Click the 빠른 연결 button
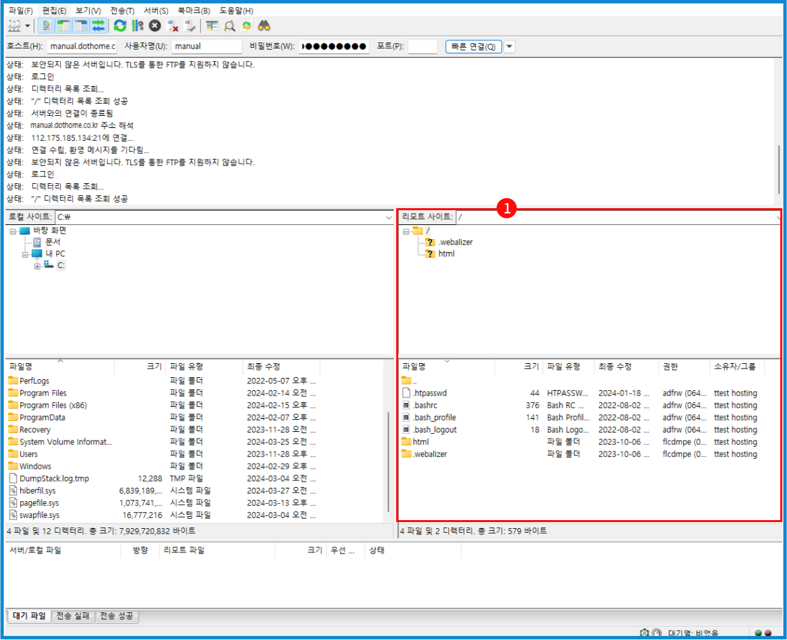This screenshot has height=640, width=787. tap(473, 46)
